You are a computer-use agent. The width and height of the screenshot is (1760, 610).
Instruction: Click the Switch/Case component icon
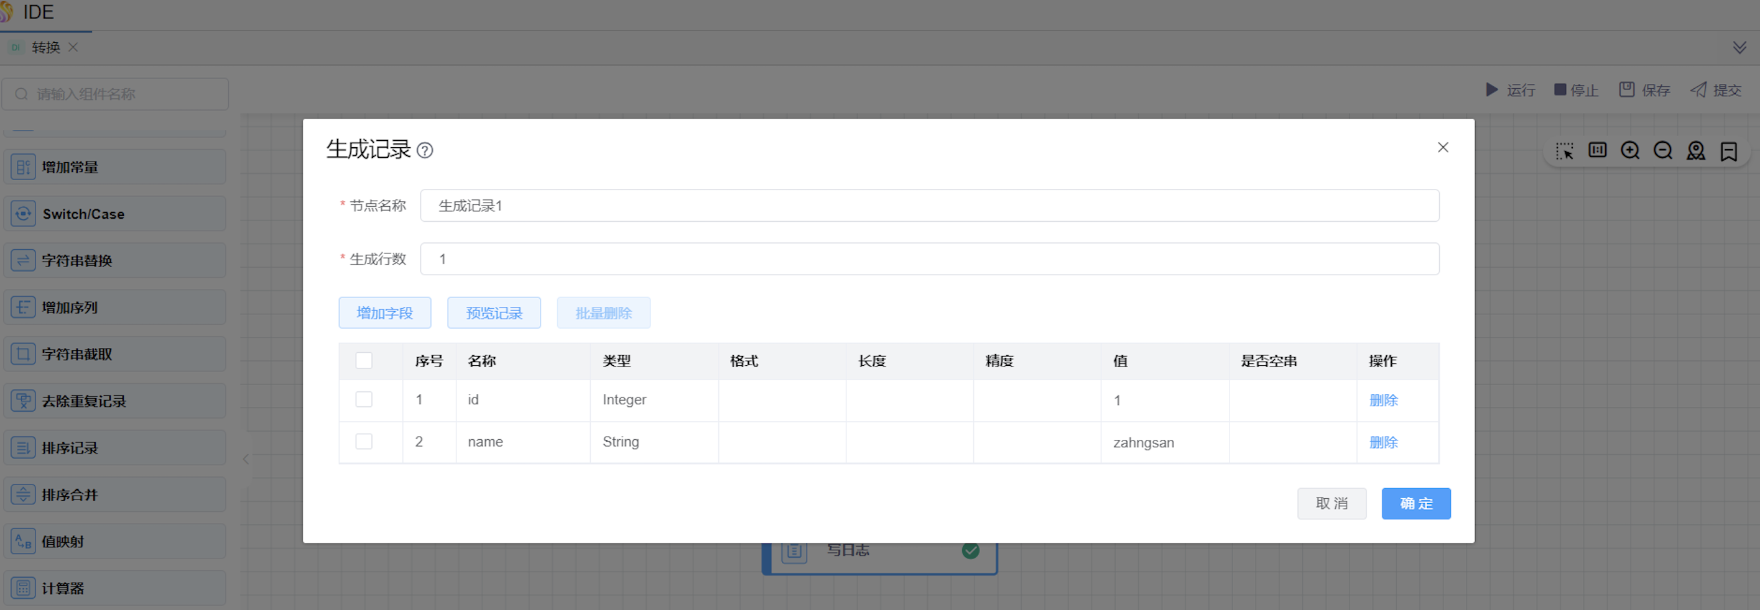tap(23, 214)
